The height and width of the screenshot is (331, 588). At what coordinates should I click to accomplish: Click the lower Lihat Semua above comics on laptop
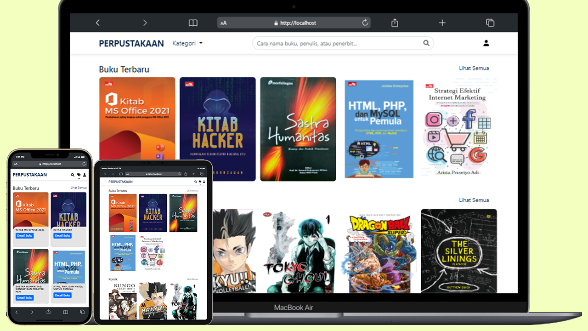474,200
